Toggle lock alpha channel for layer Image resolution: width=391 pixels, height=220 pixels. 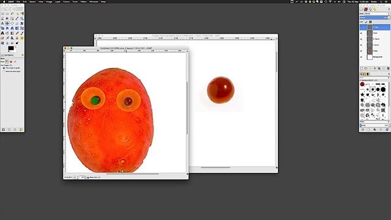coord(370,22)
